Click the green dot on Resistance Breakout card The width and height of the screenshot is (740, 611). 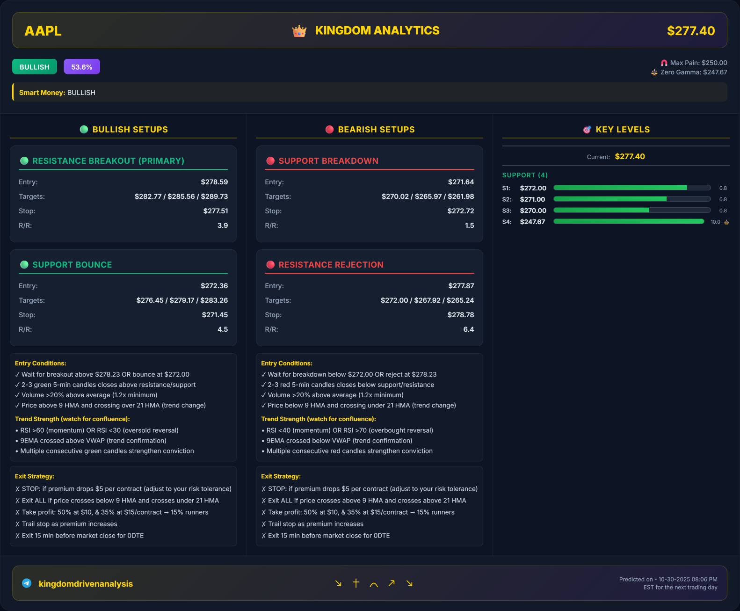[24, 161]
